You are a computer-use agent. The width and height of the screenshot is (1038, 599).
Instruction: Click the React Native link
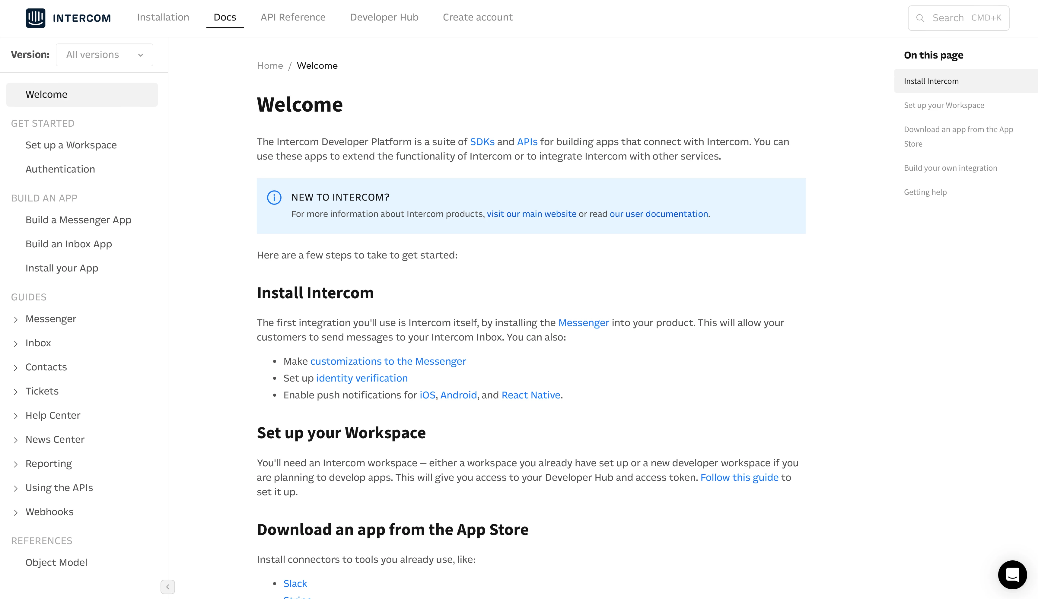click(531, 395)
